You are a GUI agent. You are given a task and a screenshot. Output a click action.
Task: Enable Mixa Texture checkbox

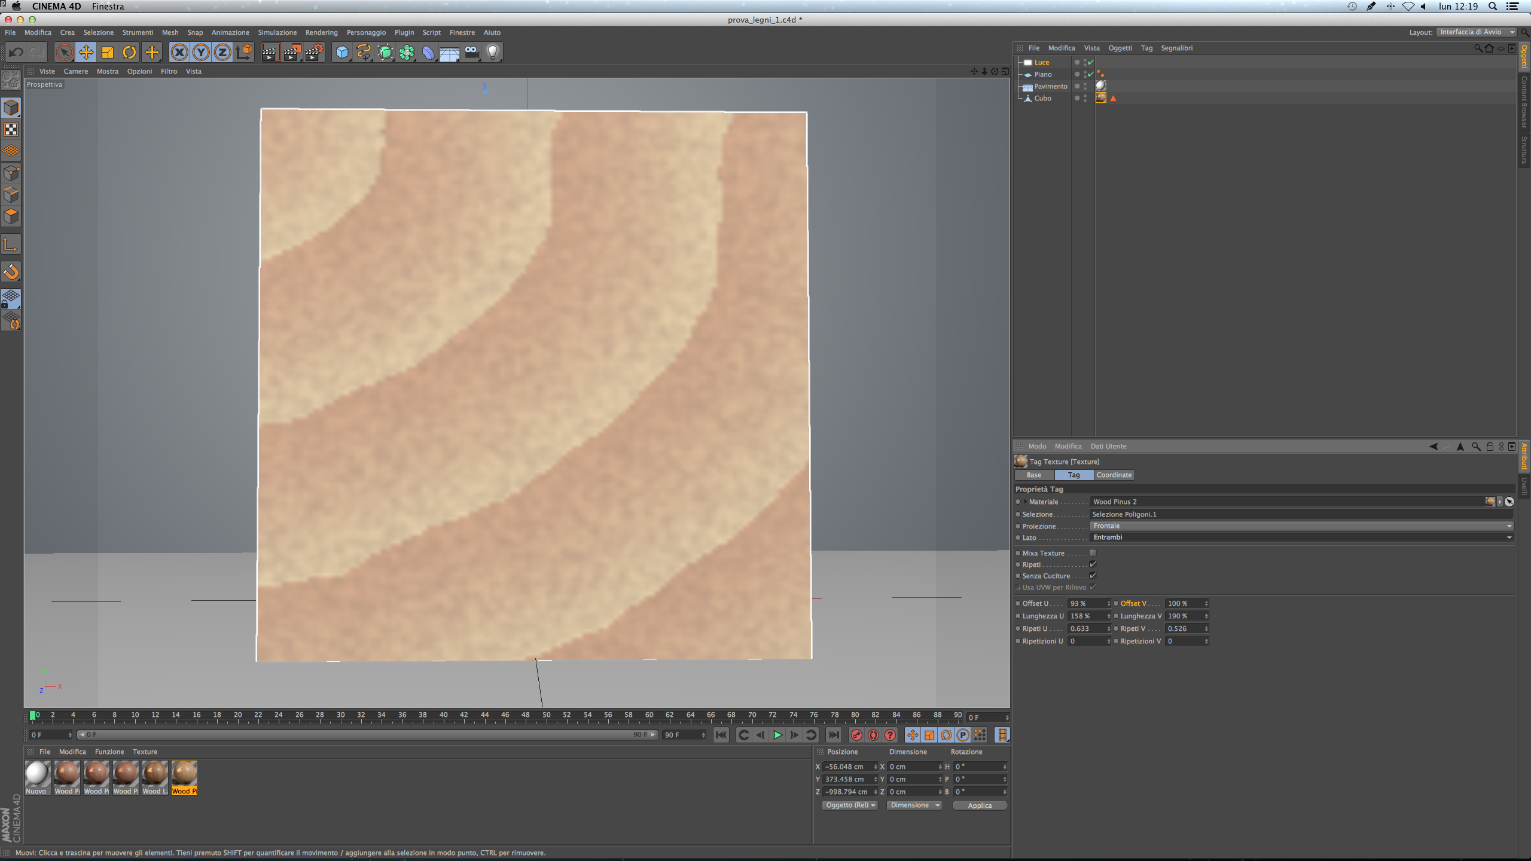tap(1093, 553)
